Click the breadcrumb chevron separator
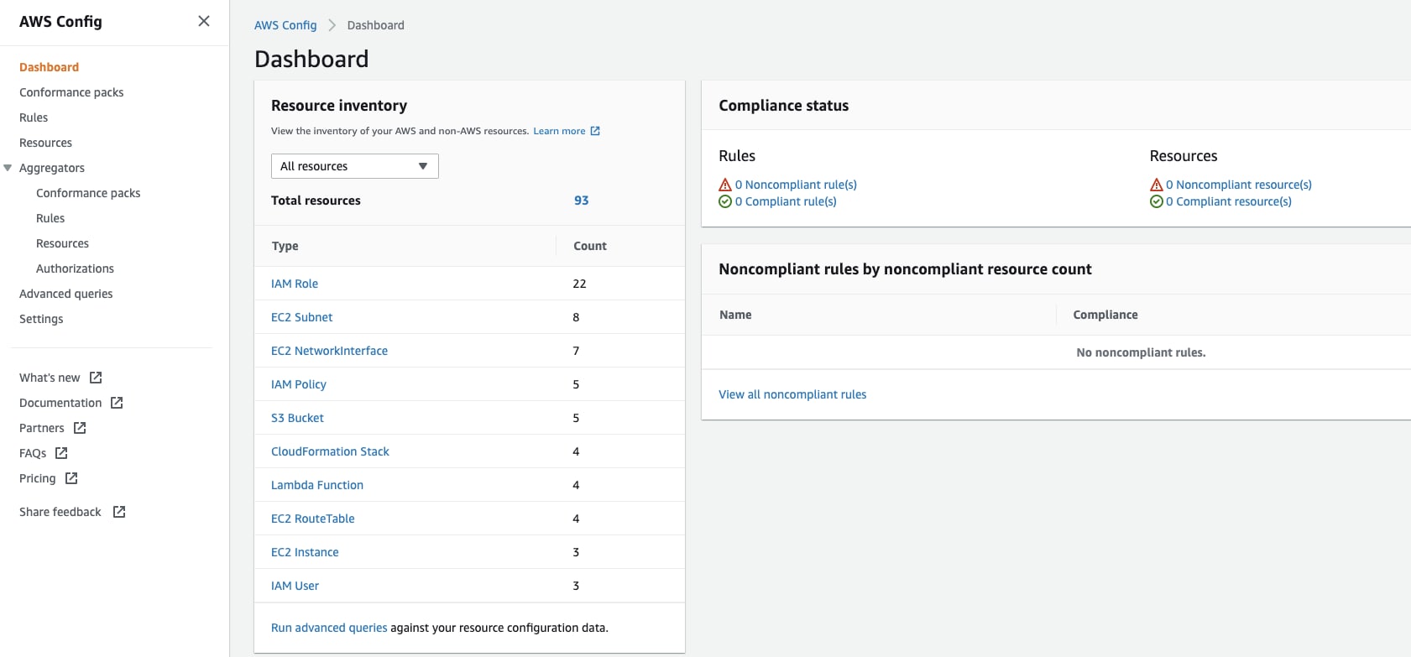This screenshot has height=657, width=1411. coord(332,25)
